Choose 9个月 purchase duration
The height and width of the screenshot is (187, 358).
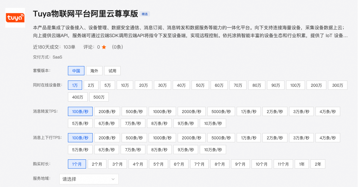[240, 164]
